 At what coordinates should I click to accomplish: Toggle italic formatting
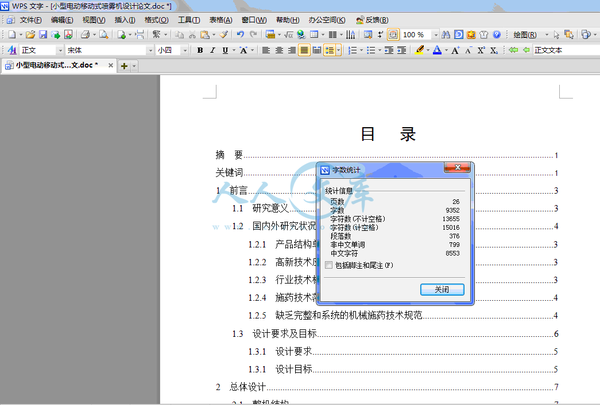point(212,50)
